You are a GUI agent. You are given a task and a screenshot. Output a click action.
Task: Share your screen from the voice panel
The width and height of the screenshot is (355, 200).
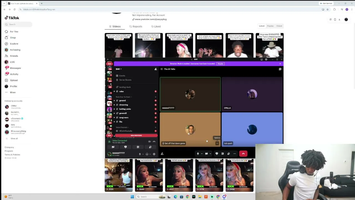pos(125,147)
